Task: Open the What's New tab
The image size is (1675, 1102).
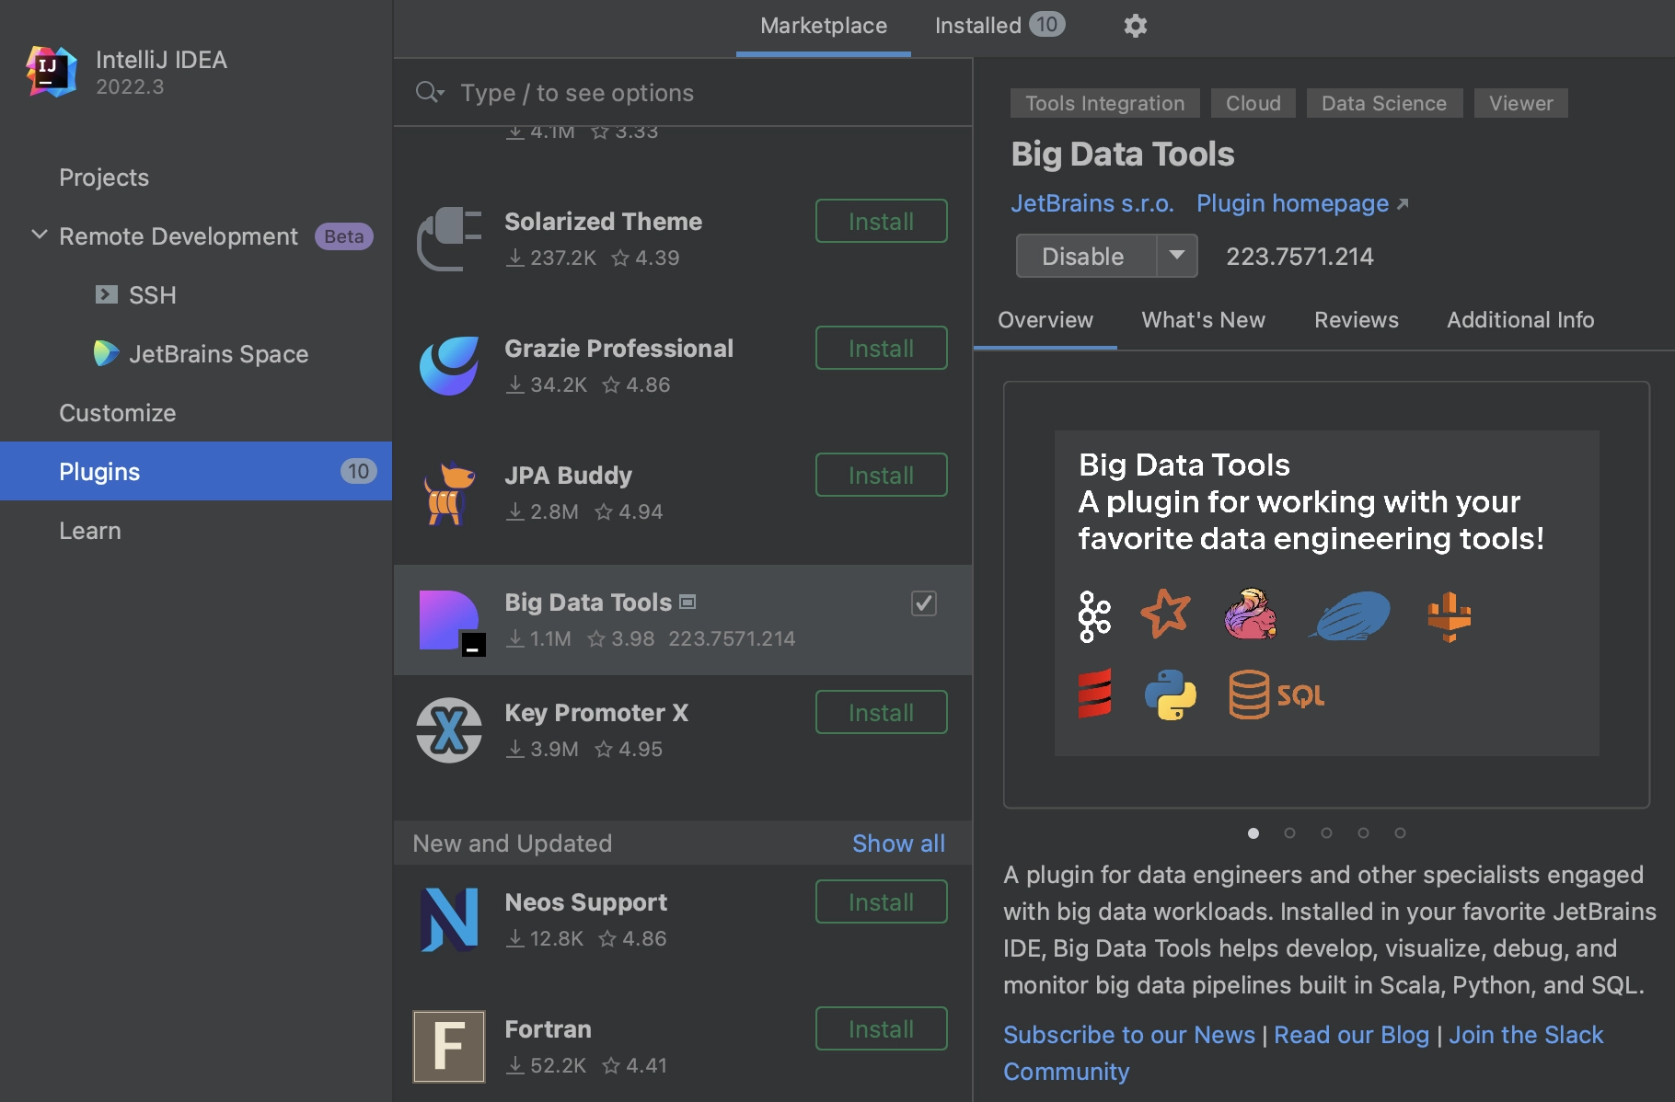Action: [1204, 320]
